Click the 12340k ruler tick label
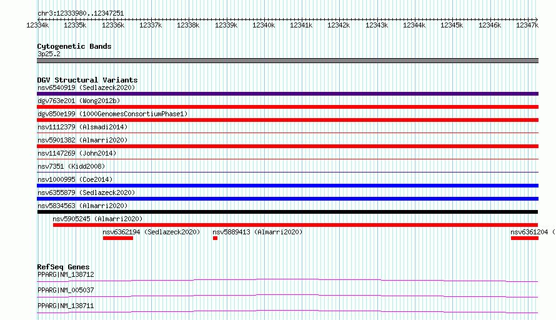The image size is (556, 320). (x=264, y=25)
